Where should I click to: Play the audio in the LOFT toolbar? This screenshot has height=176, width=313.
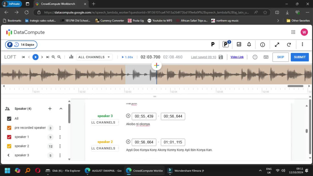click(36, 57)
